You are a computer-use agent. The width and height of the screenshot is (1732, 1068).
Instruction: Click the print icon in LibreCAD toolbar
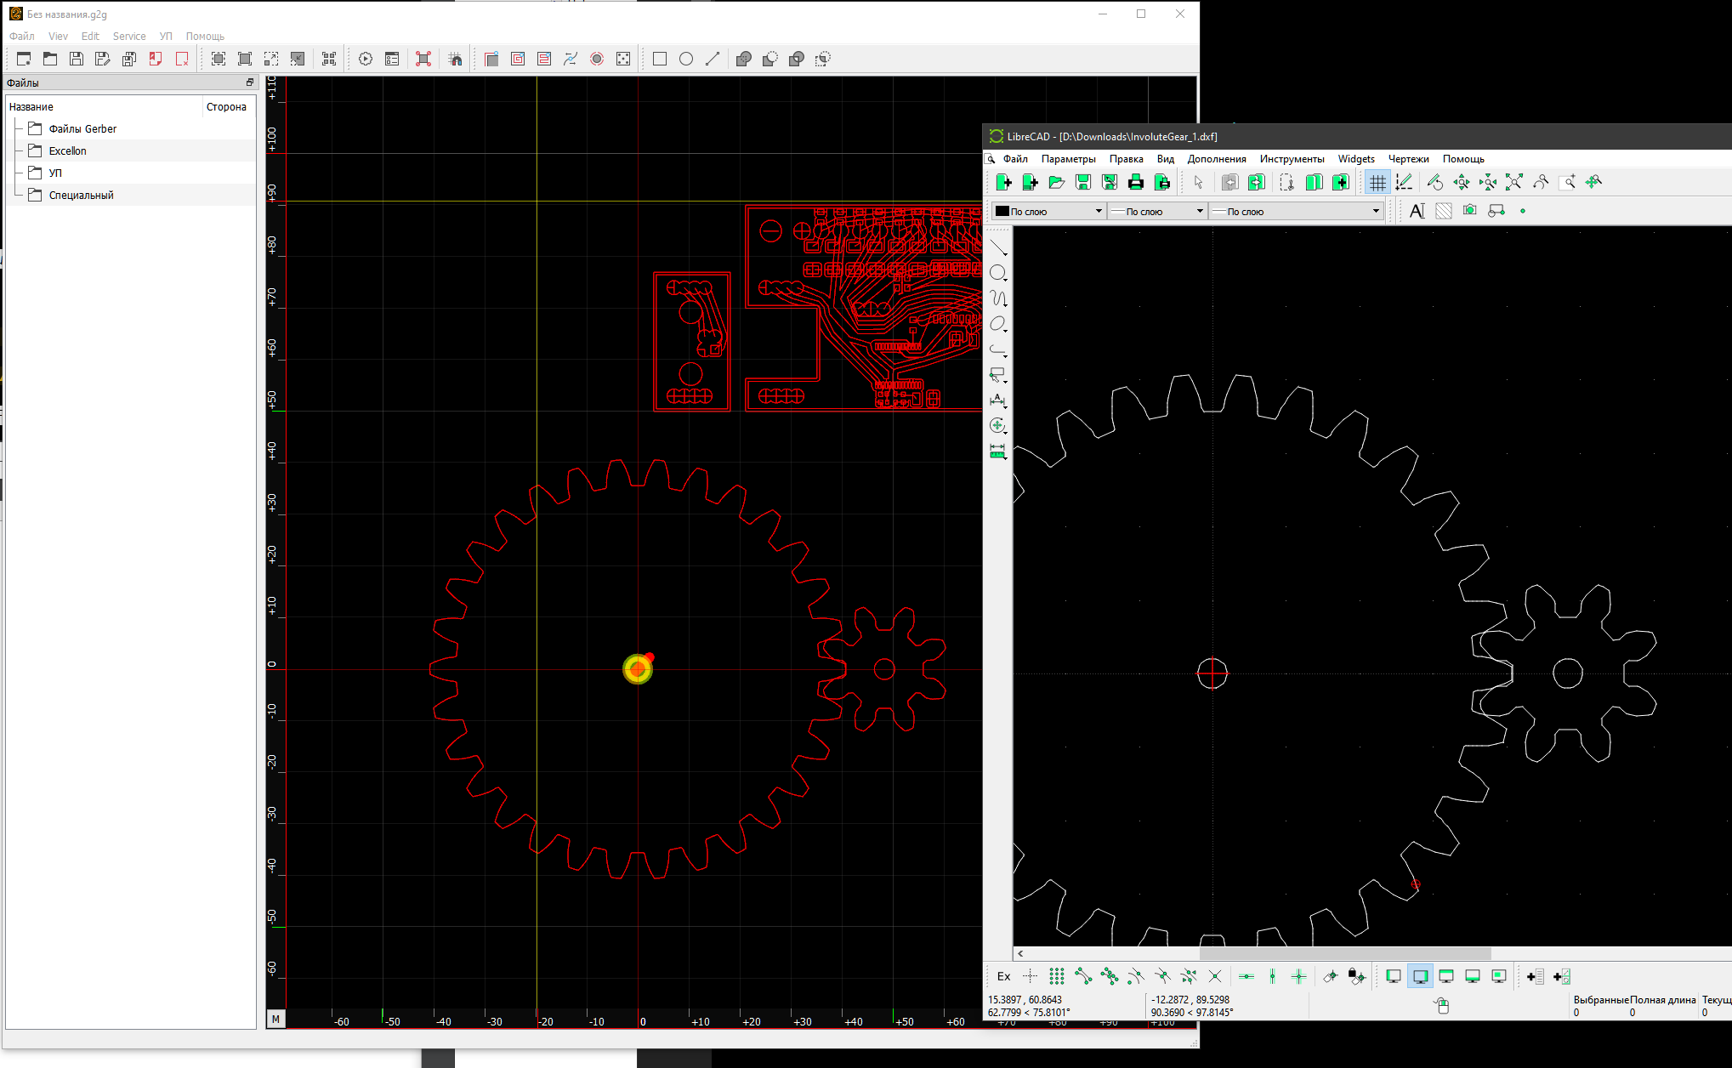click(x=1135, y=182)
